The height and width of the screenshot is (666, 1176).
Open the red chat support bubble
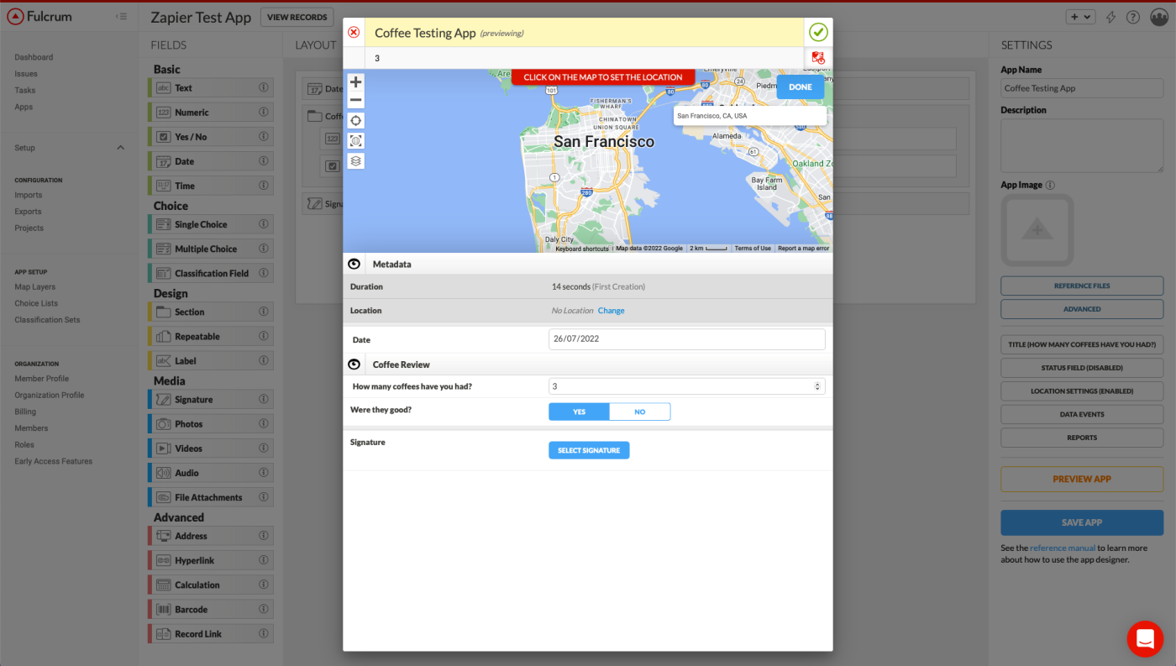click(x=1145, y=639)
